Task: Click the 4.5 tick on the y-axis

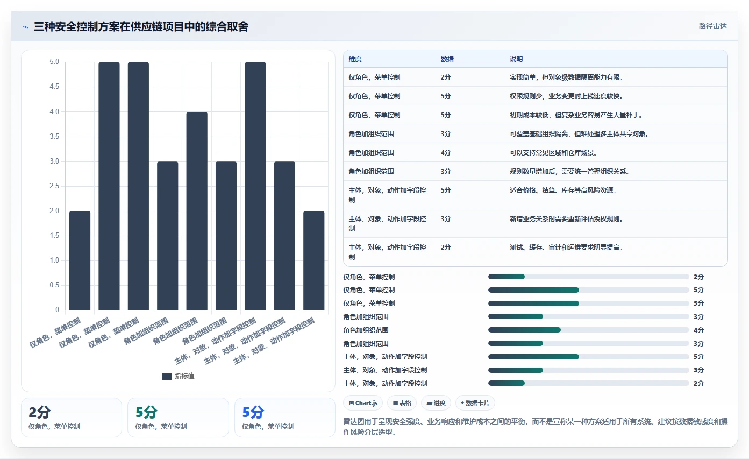Action: (54, 87)
